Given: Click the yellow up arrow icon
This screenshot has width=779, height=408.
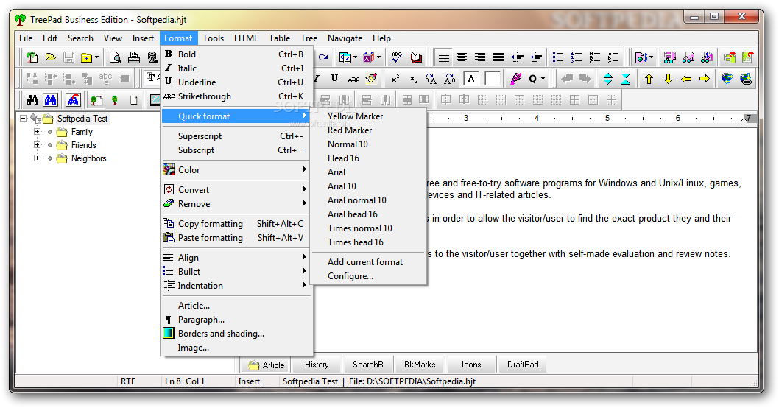Looking at the screenshot, I should coord(649,79).
